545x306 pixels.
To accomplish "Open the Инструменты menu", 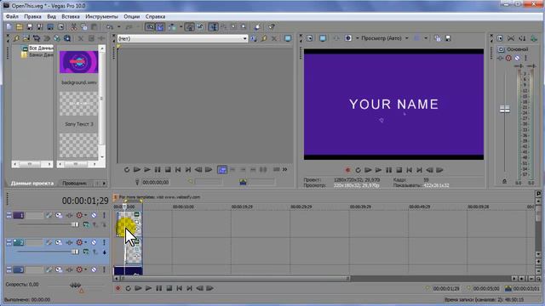I will (x=101, y=17).
